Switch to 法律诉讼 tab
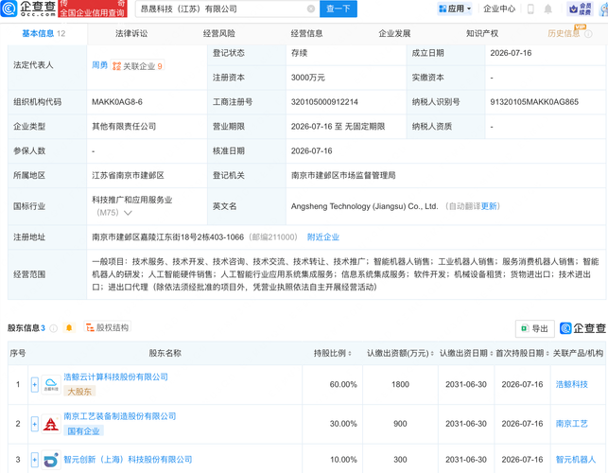Image resolution: width=608 pixels, height=473 pixels. [131, 33]
